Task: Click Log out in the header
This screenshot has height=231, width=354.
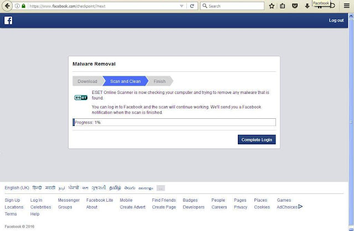Action: tap(336, 20)
